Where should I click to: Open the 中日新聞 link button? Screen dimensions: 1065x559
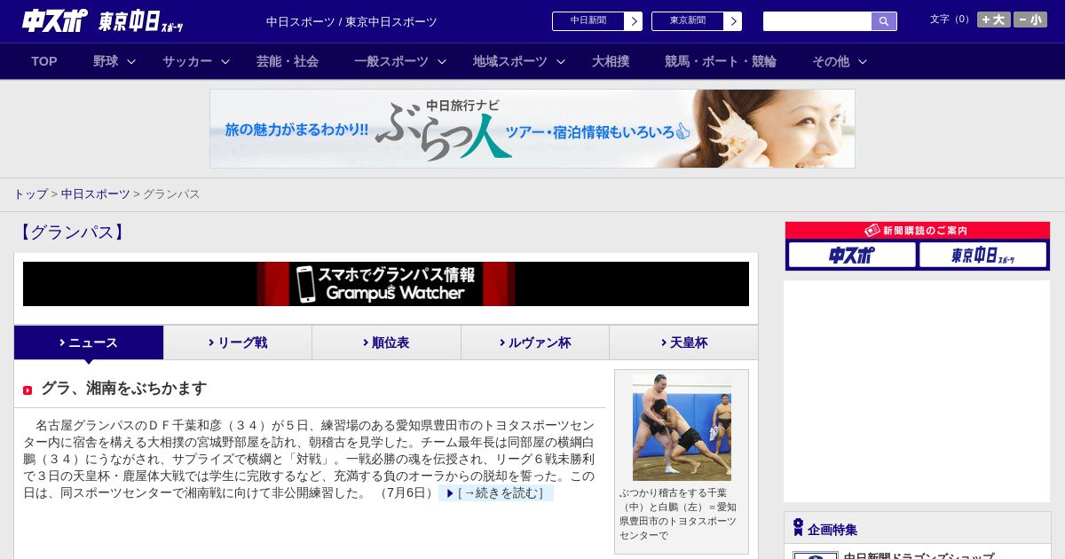[588, 21]
